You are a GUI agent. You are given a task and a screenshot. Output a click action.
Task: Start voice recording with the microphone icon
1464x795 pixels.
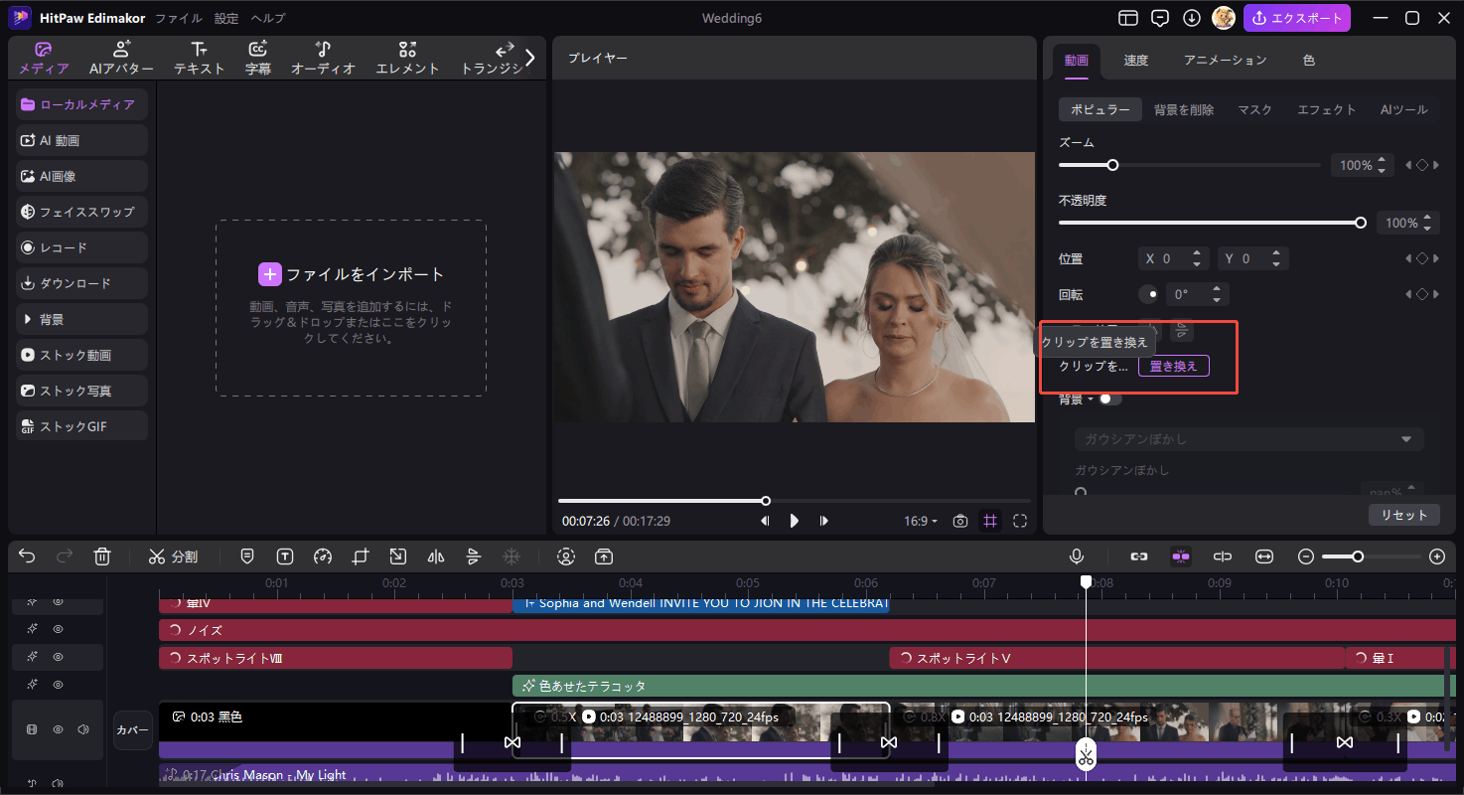pyautogui.click(x=1077, y=556)
